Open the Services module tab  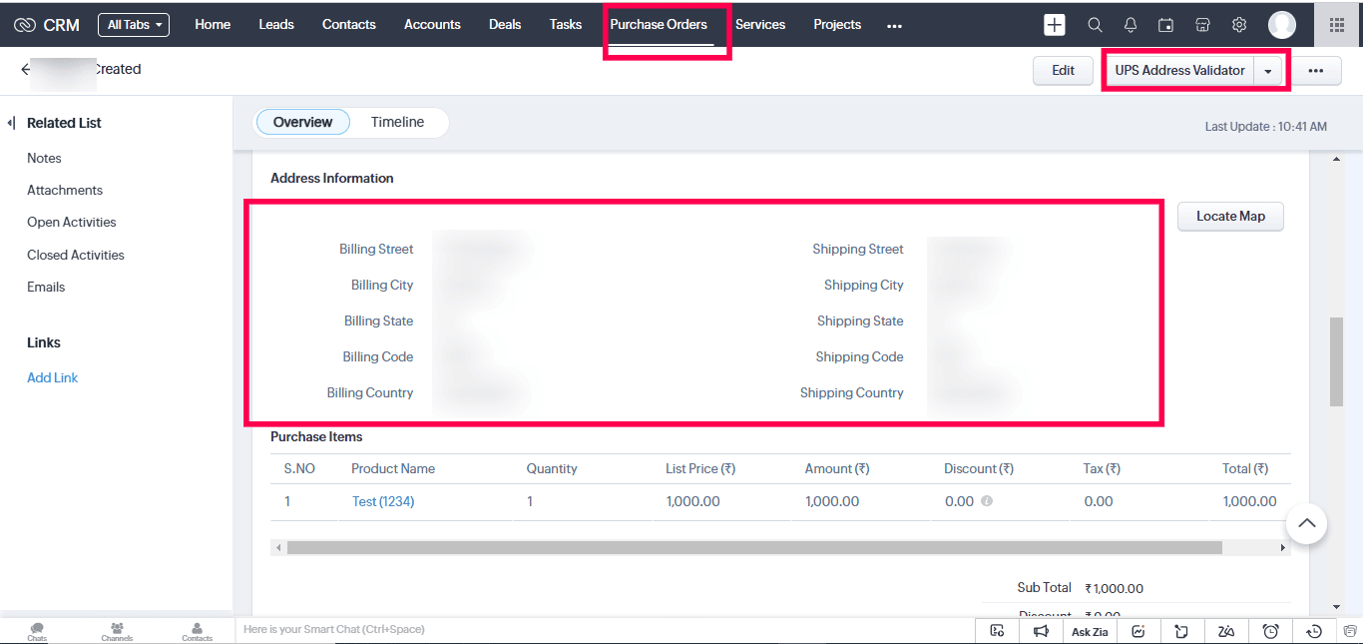pos(760,25)
